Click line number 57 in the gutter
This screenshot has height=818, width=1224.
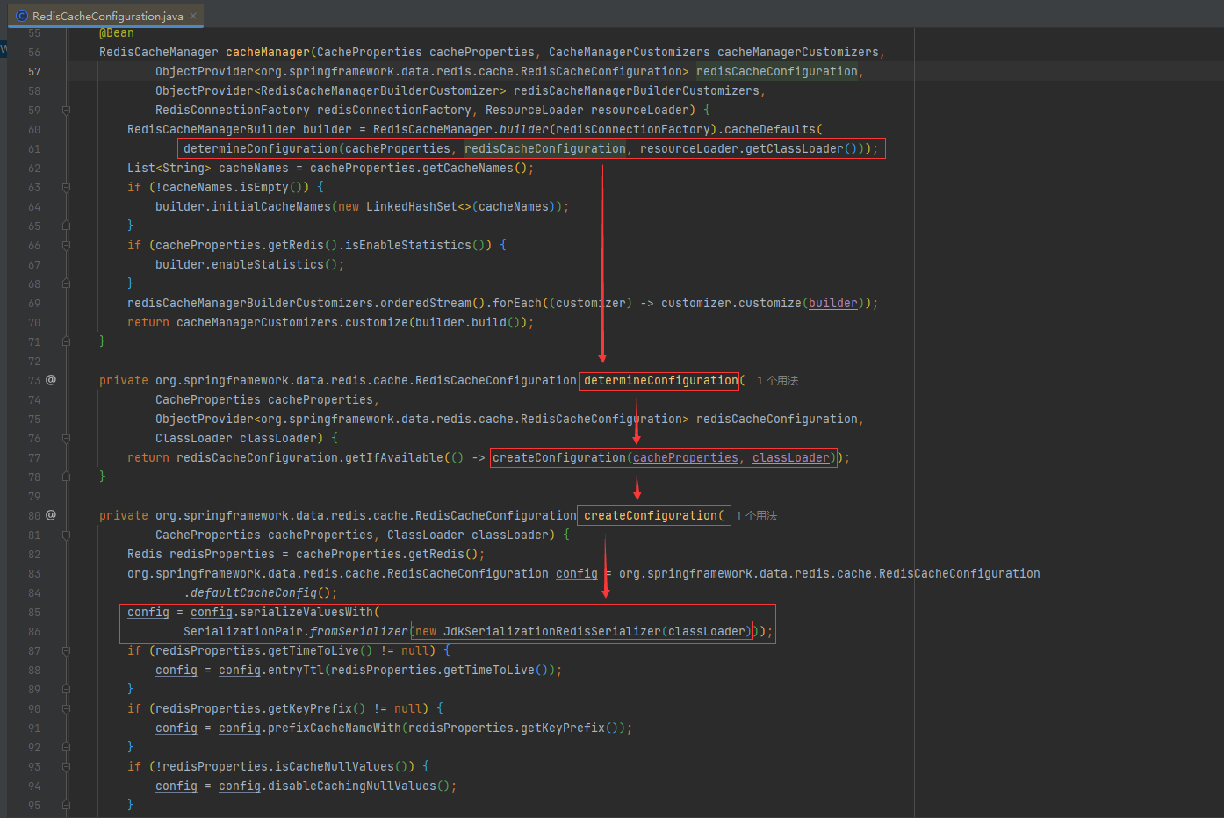click(34, 72)
